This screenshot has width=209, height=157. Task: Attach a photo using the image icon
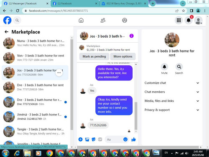click(87, 139)
